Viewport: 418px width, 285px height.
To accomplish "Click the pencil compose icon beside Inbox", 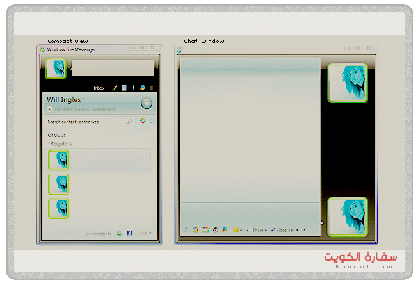I will pyautogui.click(x=115, y=88).
